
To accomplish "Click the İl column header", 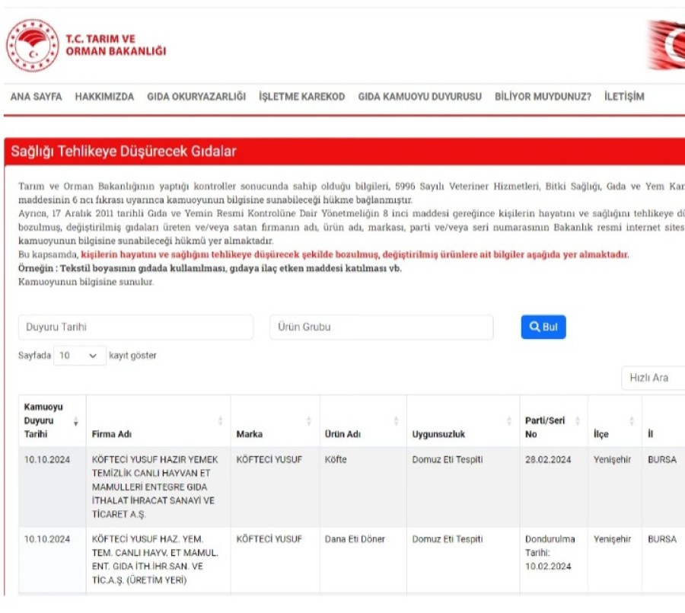I will pos(664,420).
